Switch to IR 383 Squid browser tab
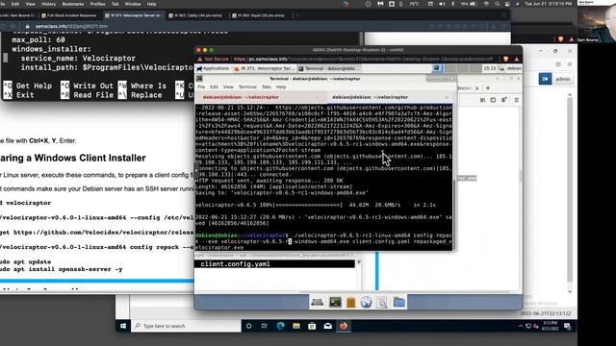616x346 pixels. [259, 15]
